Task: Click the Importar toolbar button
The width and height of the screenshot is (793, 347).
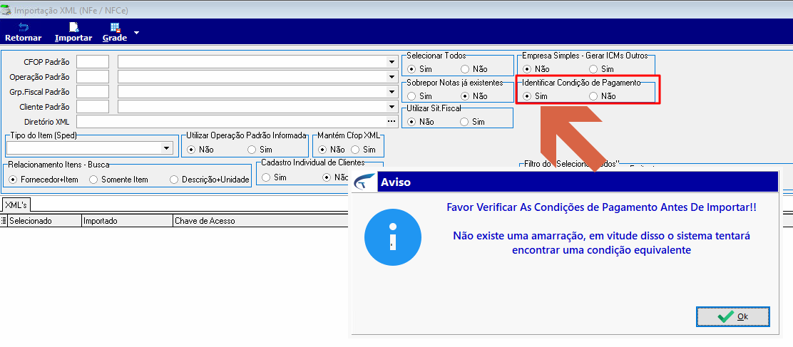Action: tap(73, 32)
